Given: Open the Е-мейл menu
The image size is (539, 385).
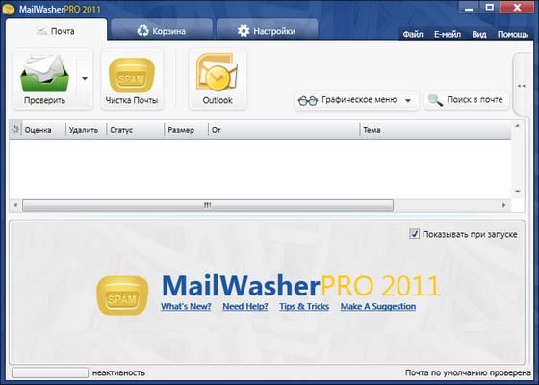Looking at the screenshot, I should pos(448,34).
